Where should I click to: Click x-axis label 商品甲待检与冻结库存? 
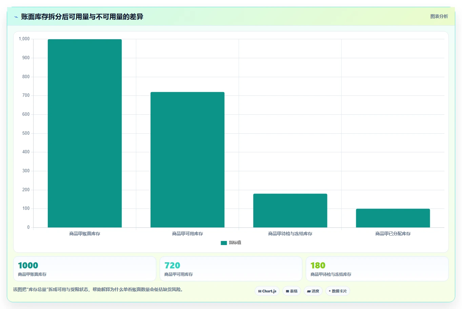click(290, 234)
